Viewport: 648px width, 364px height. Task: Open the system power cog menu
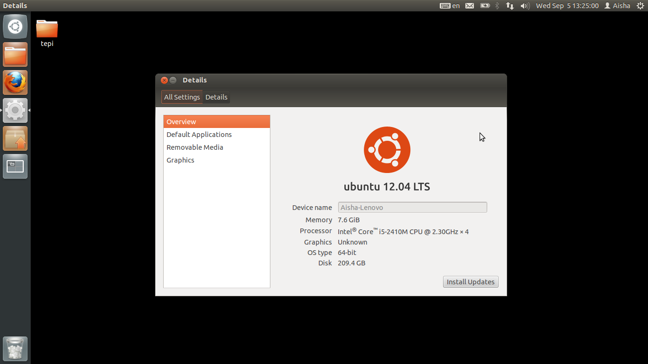pos(640,6)
